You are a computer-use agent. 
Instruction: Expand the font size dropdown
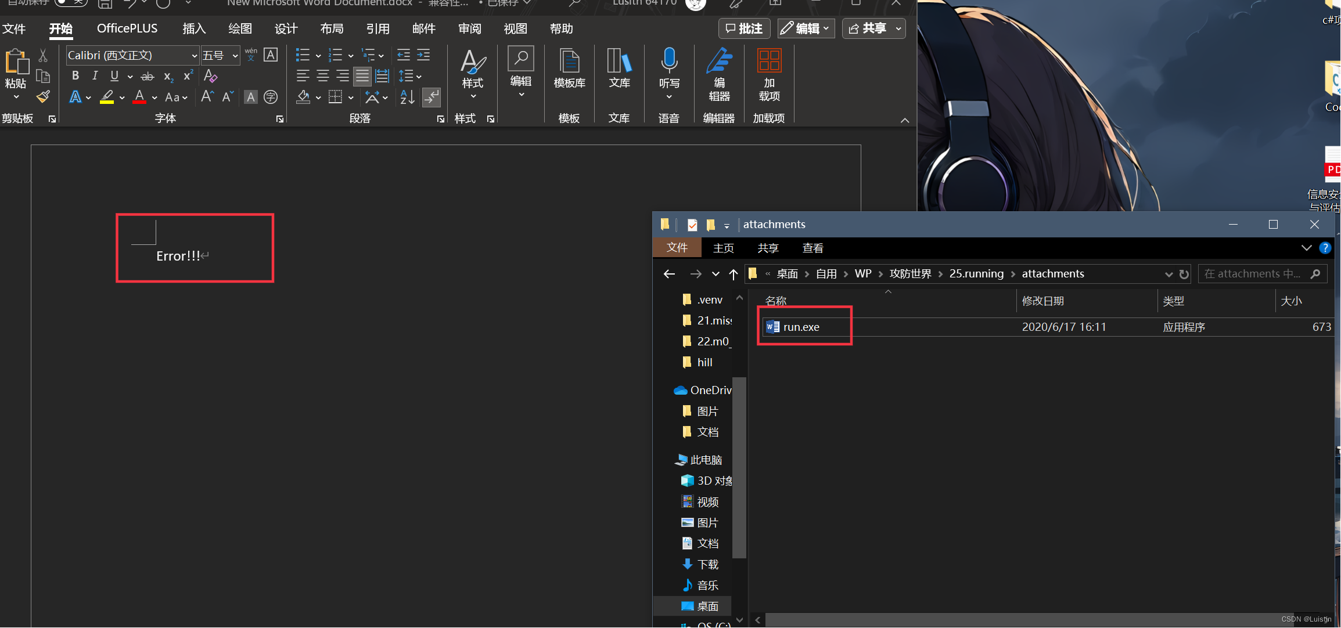[235, 56]
